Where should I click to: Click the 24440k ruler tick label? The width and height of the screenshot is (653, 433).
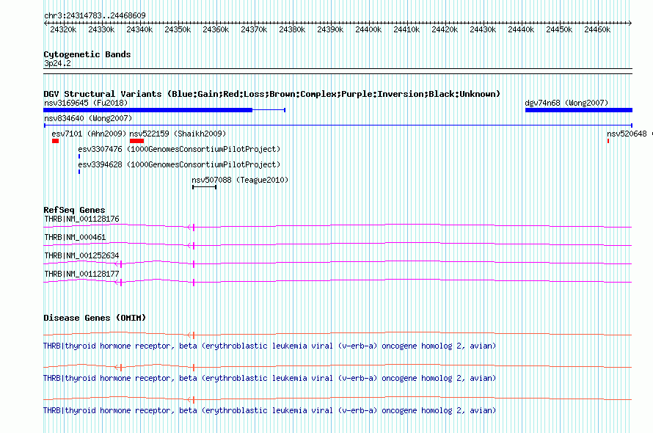(x=521, y=29)
